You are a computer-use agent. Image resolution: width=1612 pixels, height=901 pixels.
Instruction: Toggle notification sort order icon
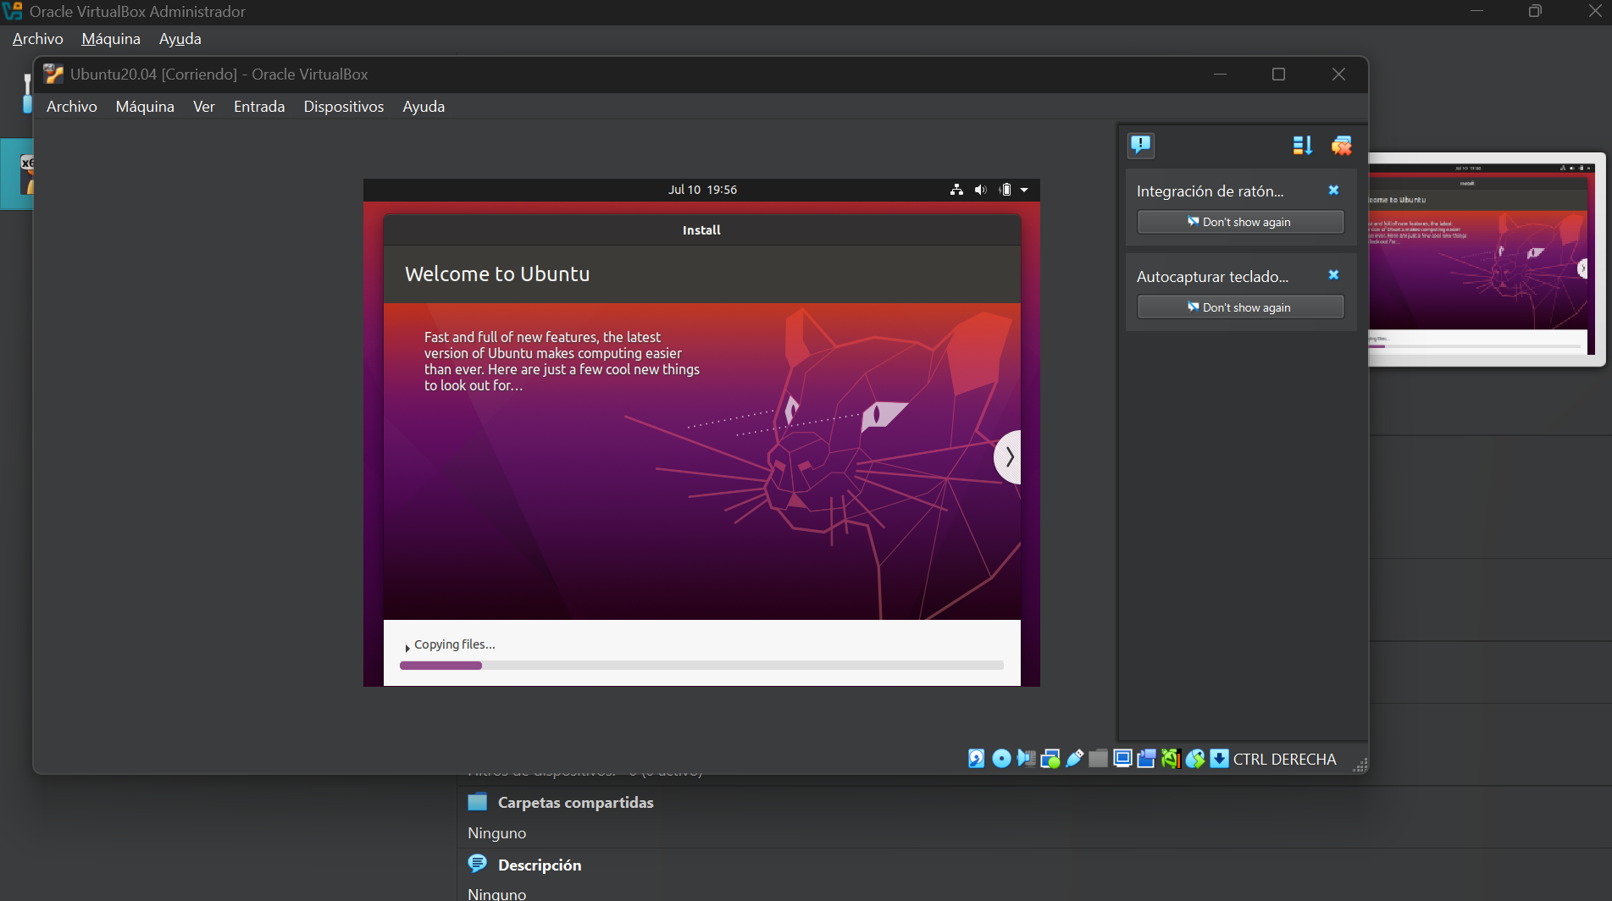pyautogui.click(x=1302, y=146)
